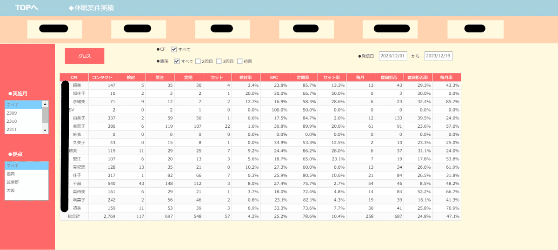Screen dimensions: 558x250
Task: Click 千晶's コンタクト value 540
Action: (112, 183)
